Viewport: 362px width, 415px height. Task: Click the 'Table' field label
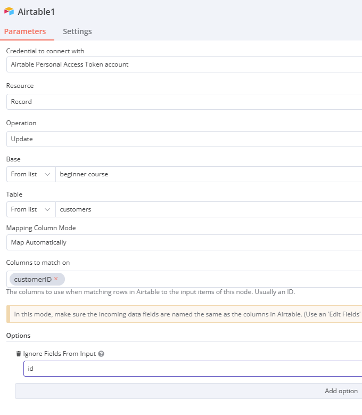click(x=14, y=194)
